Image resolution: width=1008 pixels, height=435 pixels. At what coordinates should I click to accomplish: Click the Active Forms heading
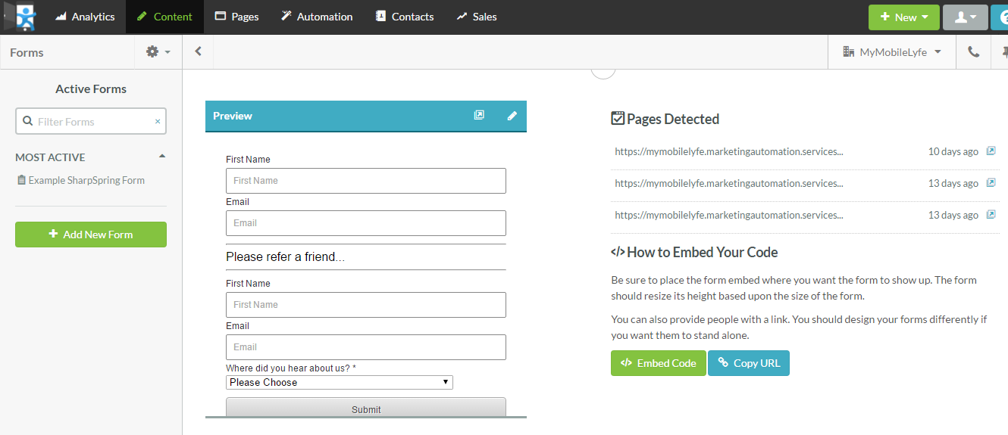click(x=91, y=89)
